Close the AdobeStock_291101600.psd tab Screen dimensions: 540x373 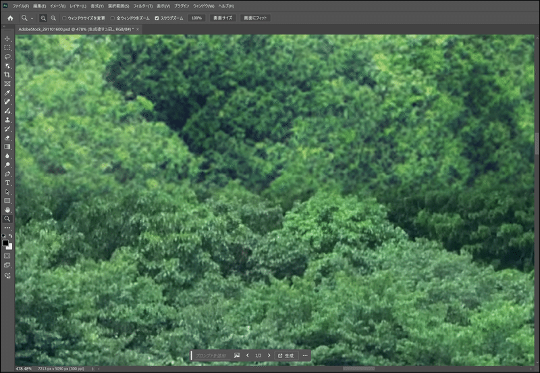click(x=138, y=29)
